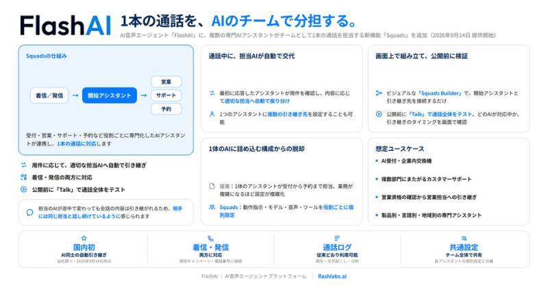Click play icon beside 公開前に「Talk」で通話全体をテスト feature line
The width and height of the screenshot is (548, 288).
(23, 189)
